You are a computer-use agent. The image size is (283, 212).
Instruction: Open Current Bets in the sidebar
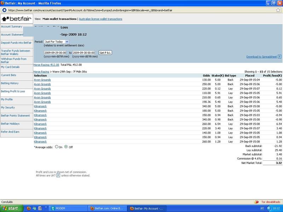pyautogui.click(x=8, y=75)
